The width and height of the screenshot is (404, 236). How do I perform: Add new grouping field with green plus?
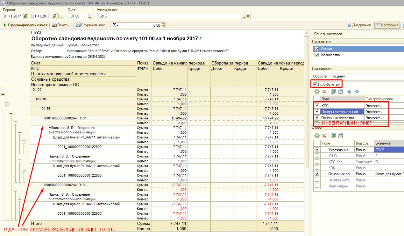pos(317,91)
